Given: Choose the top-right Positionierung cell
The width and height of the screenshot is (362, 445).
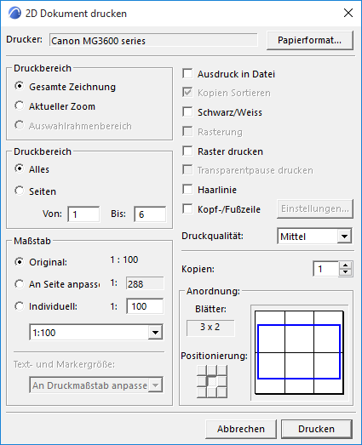Looking at the screenshot, I should [222, 371].
